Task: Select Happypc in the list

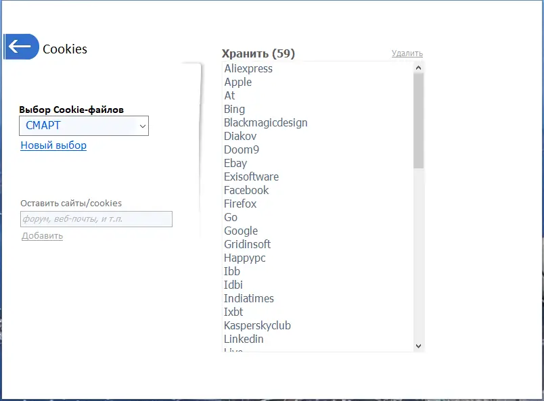Action: 244,258
